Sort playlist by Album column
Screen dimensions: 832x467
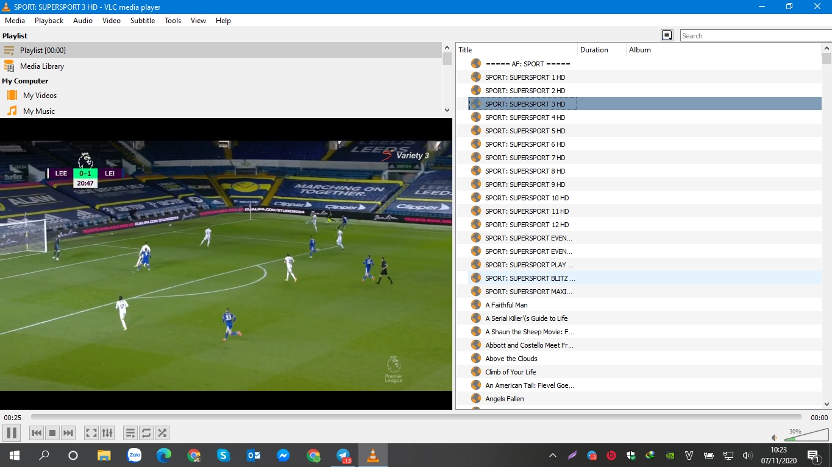tap(724, 50)
